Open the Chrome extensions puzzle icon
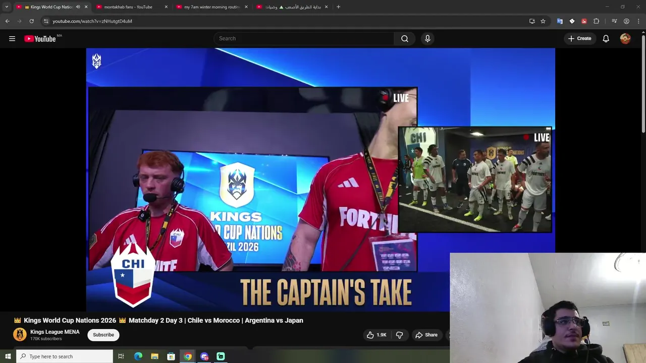 [596, 21]
